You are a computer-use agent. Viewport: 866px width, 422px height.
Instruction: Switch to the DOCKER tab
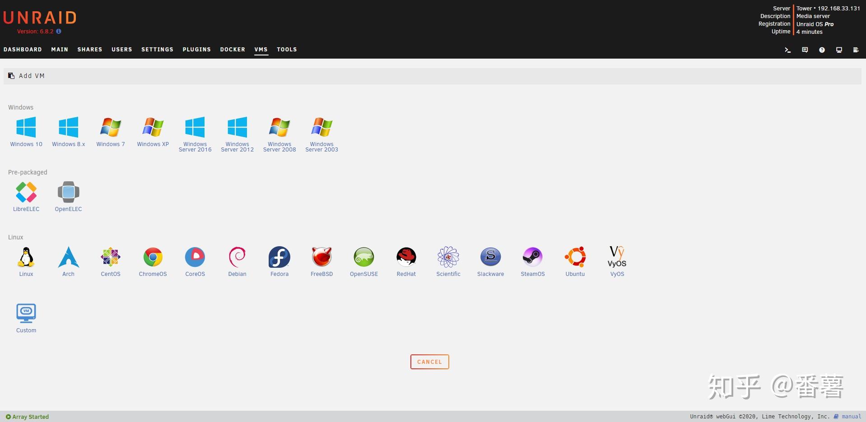point(232,50)
